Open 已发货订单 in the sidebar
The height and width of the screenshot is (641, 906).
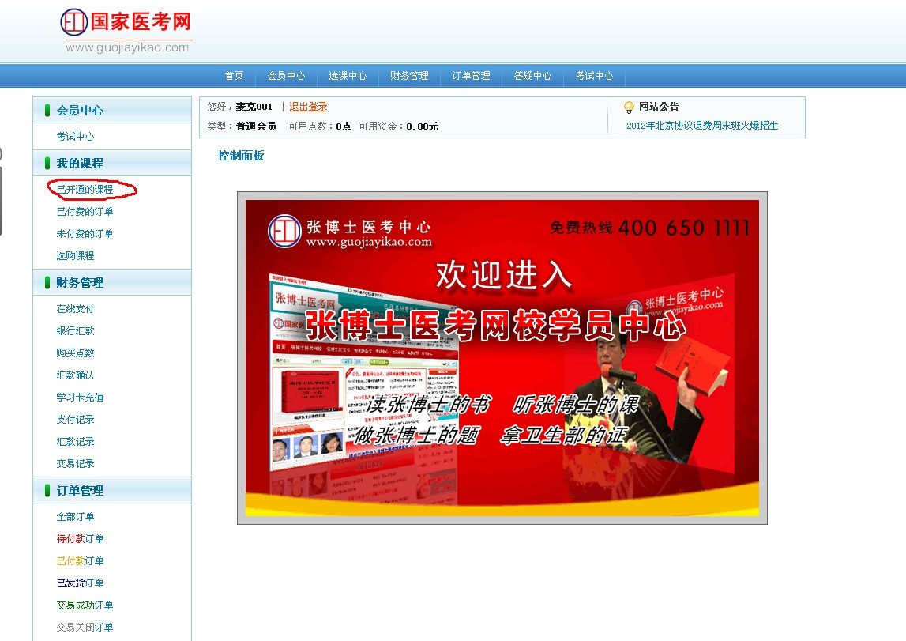[x=81, y=583]
